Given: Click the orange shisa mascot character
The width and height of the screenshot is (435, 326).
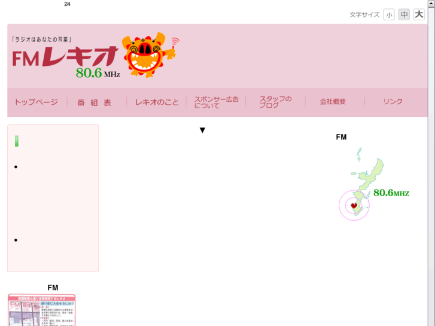Looking at the screenshot, I should pos(150,55).
